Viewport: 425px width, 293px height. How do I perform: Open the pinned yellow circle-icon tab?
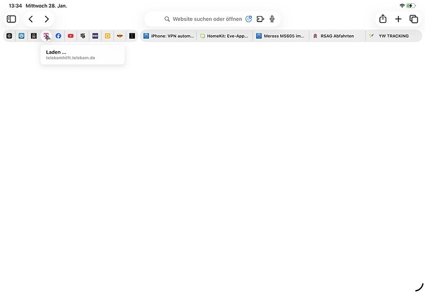(108, 36)
